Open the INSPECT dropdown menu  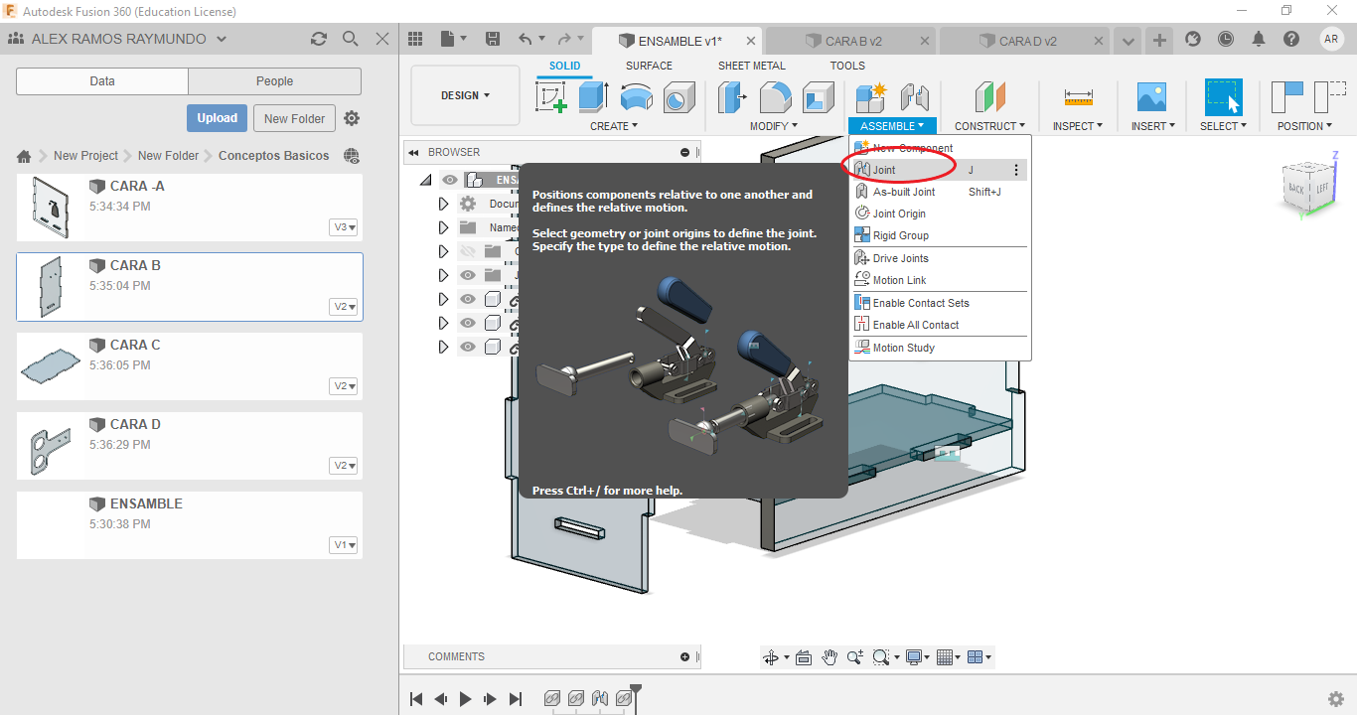1078,126
